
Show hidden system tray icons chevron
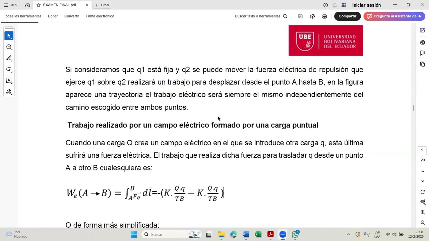pos(349,234)
